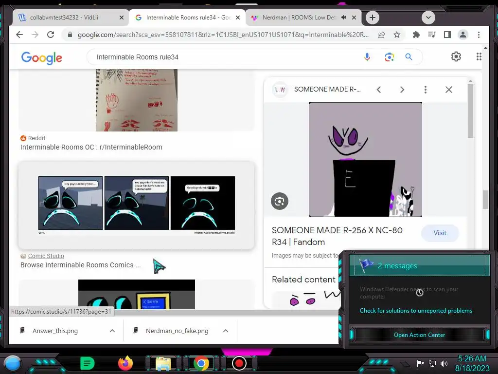Expand Answer_this.png download options

[x=112, y=331]
